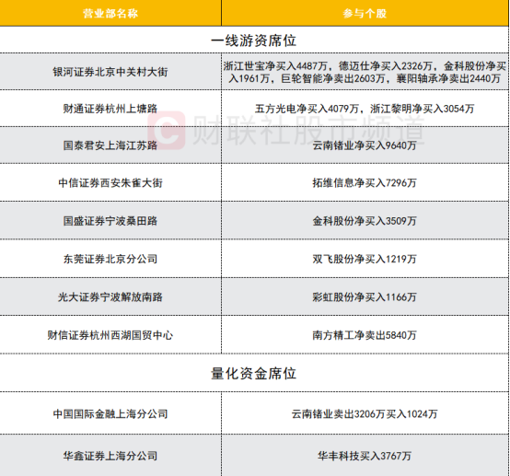The width and height of the screenshot is (510, 476).
Task: Select the 量化资金席位 section title
Action: 254,373
